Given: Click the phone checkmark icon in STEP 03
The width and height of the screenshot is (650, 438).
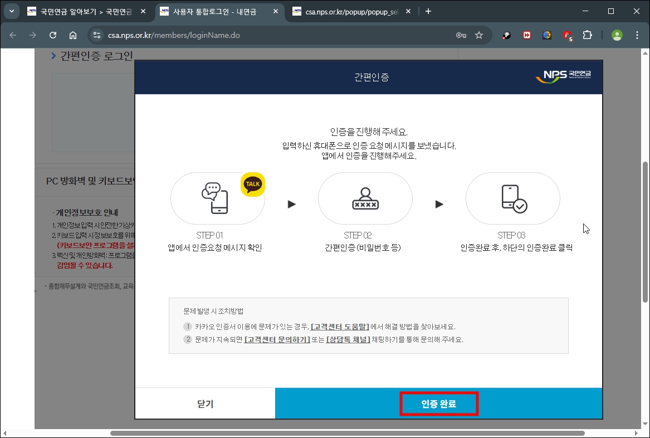Looking at the screenshot, I should tap(512, 198).
